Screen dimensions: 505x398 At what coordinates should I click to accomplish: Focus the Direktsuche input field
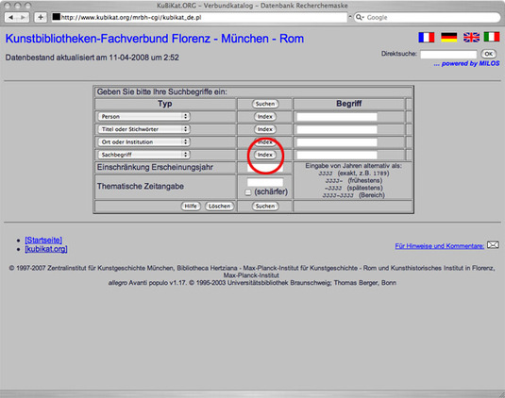pyautogui.click(x=448, y=55)
